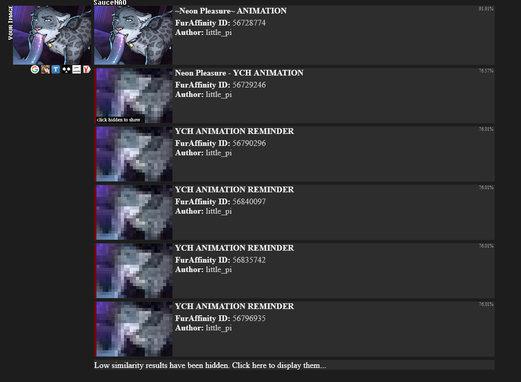Click the 'Neon Pleasure - YCH ANIMATION' title
The height and width of the screenshot is (382, 521).
click(x=239, y=73)
